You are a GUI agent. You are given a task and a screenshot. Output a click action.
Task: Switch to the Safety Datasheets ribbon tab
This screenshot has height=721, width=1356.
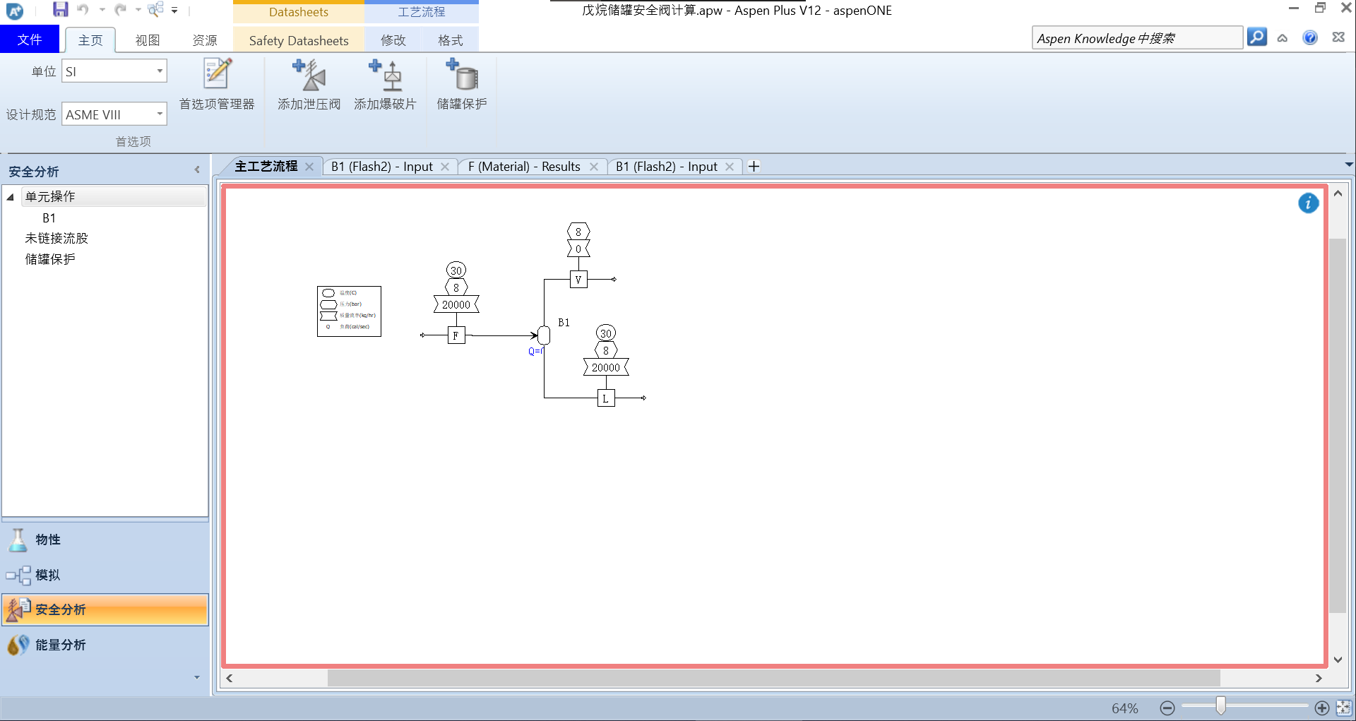point(299,40)
